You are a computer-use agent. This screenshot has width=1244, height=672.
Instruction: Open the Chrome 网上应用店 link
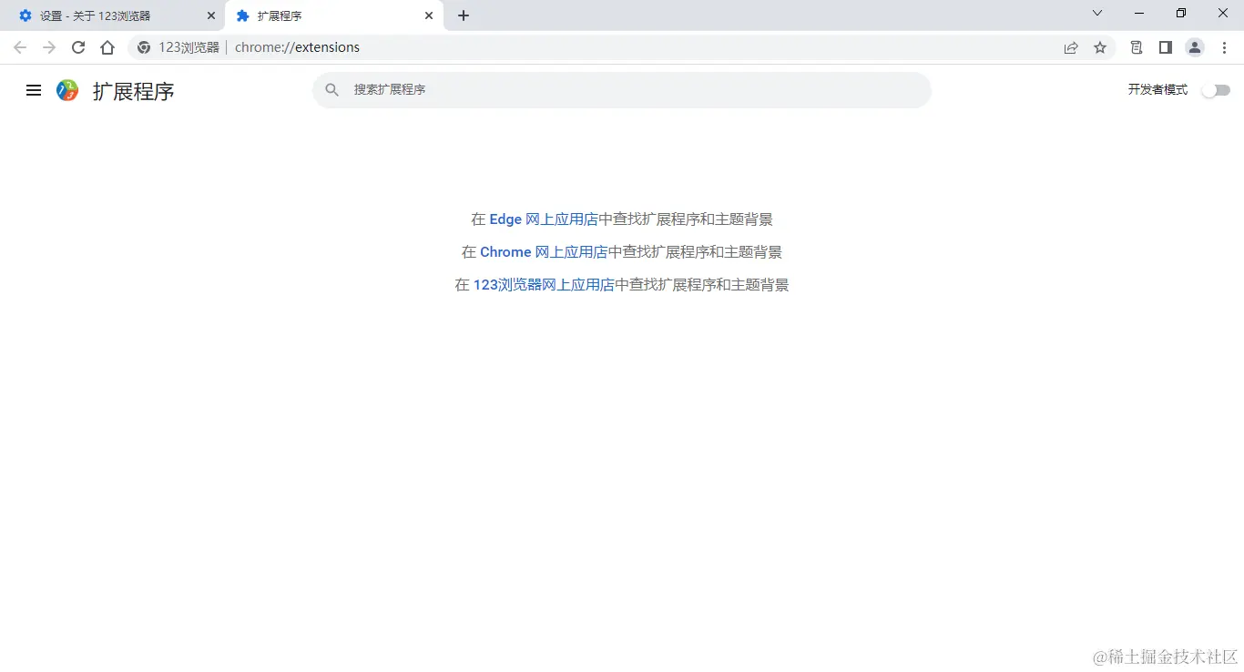[544, 252]
